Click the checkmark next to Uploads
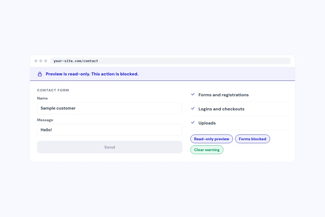325x217 pixels. point(193,123)
